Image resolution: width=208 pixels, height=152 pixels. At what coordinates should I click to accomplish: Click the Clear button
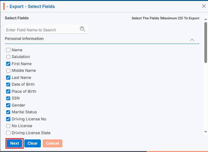[x=33, y=143]
